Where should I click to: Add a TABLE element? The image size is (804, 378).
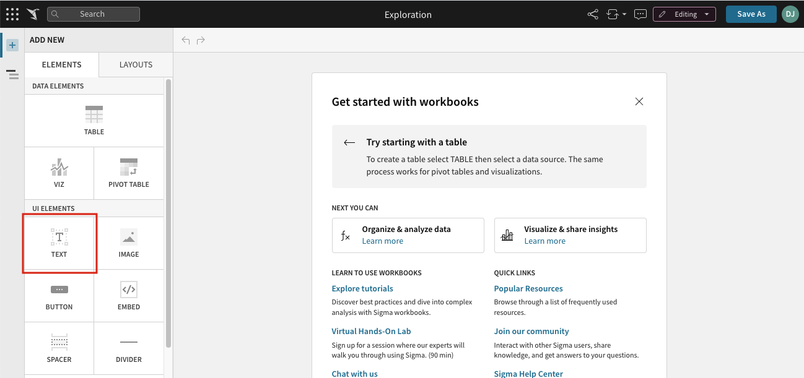(94, 121)
